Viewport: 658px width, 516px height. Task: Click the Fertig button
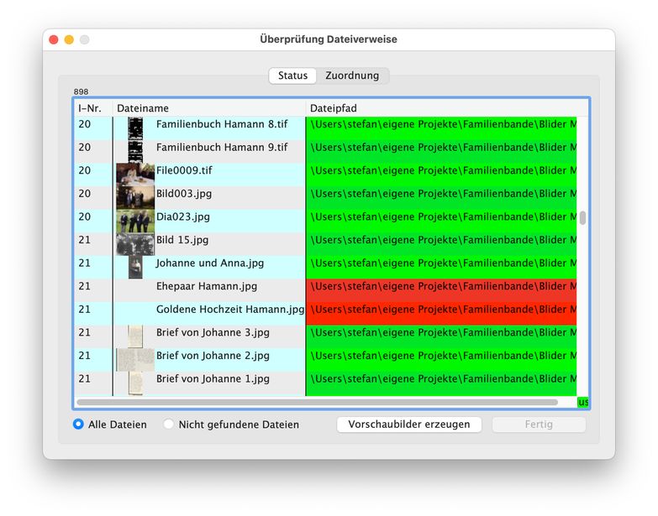tap(539, 425)
